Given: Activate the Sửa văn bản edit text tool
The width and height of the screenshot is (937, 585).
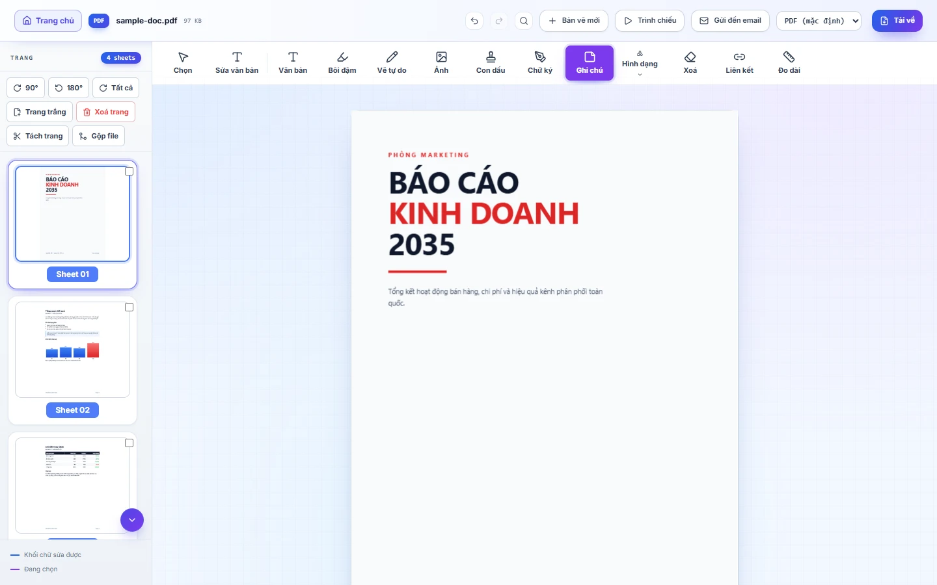Looking at the screenshot, I should click(237, 63).
